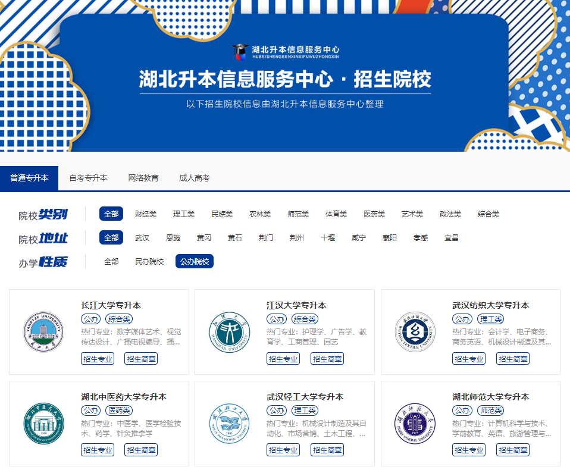
Task: Click the Jianghan University logo
Action: coord(230,332)
